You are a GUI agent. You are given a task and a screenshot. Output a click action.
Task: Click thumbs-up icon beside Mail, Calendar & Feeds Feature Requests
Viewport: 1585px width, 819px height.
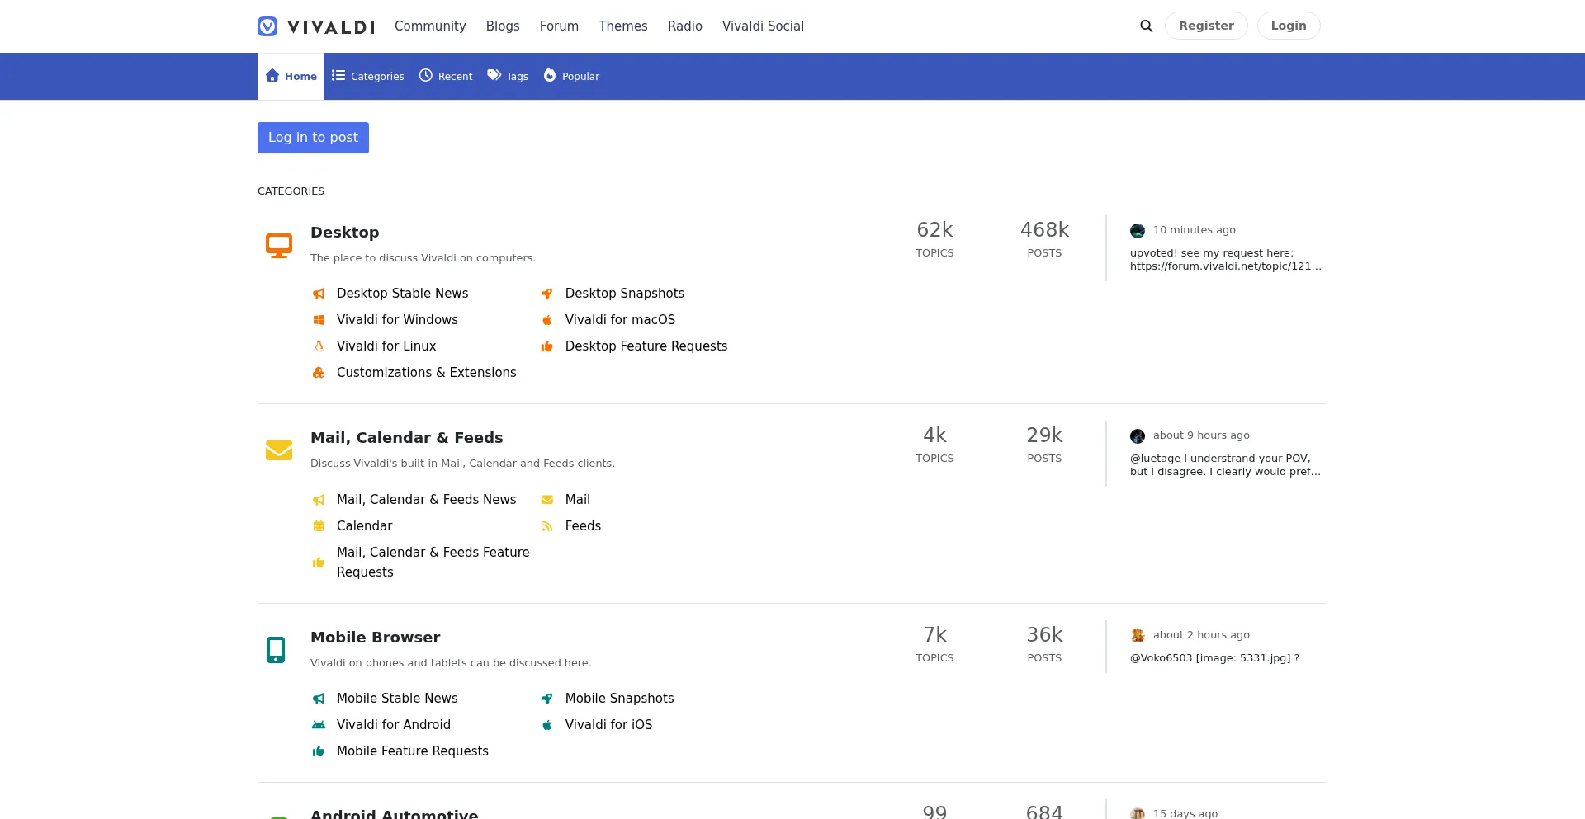[x=319, y=562]
